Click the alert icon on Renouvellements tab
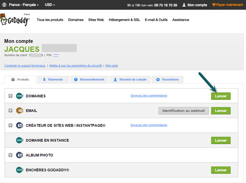This screenshot has width=246, height=183. [x=76, y=80]
